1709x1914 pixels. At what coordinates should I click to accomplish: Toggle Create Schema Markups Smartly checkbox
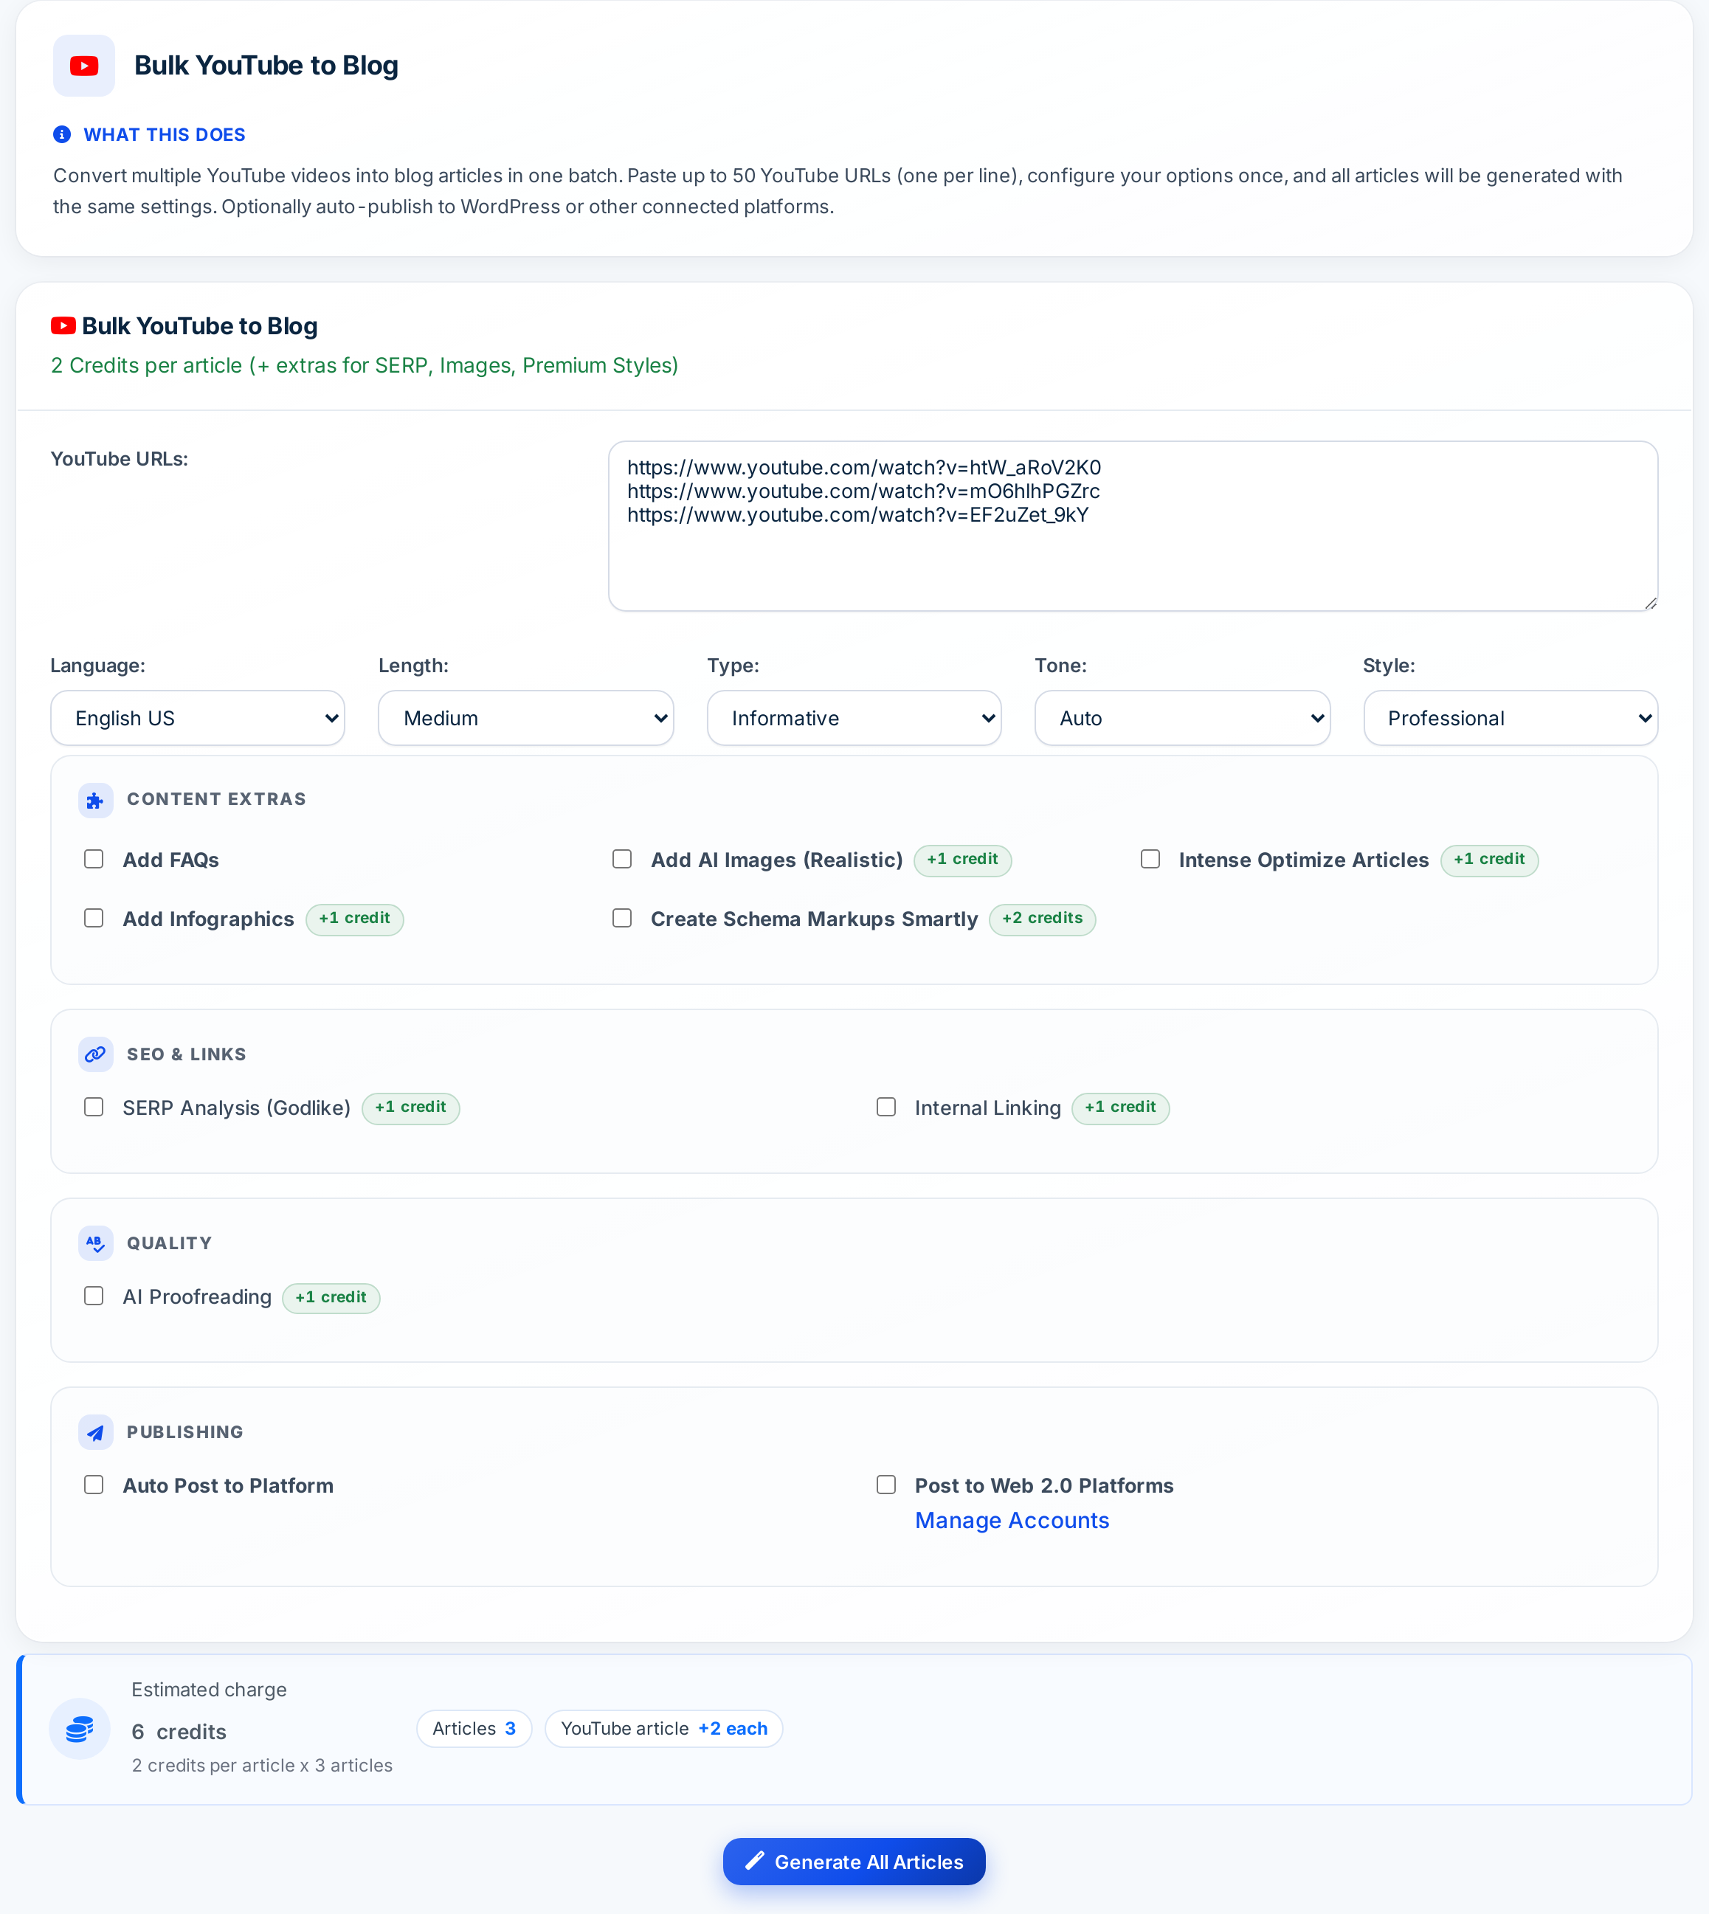[621, 918]
